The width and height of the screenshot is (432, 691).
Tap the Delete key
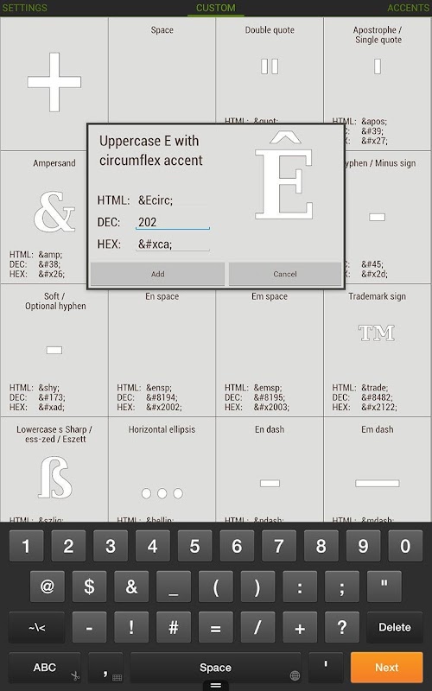[395, 627]
